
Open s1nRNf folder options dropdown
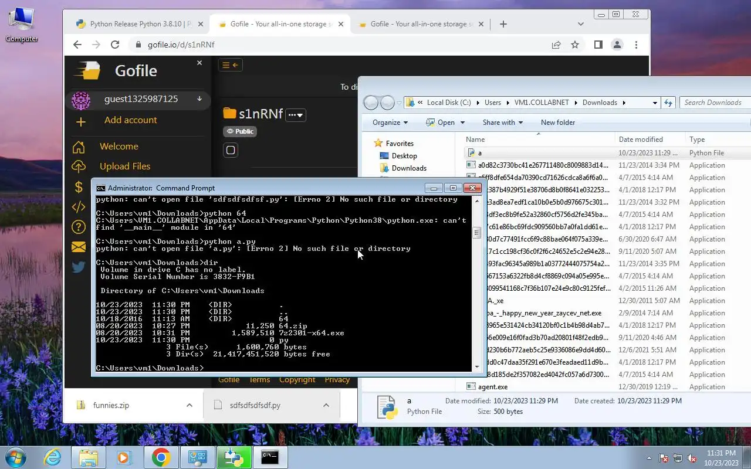pyautogui.click(x=296, y=115)
